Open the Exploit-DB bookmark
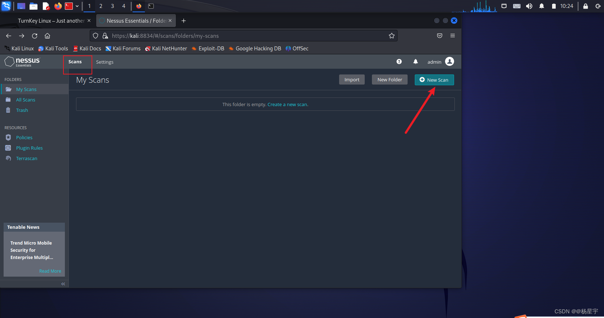604x318 pixels. point(208,49)
